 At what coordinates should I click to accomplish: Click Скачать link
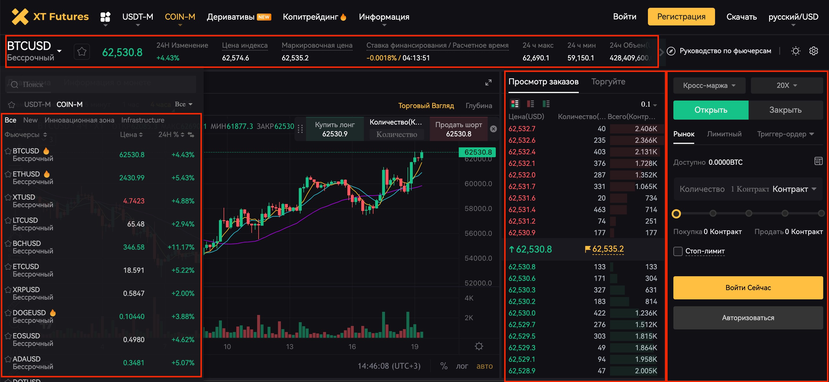click(741, 17)
